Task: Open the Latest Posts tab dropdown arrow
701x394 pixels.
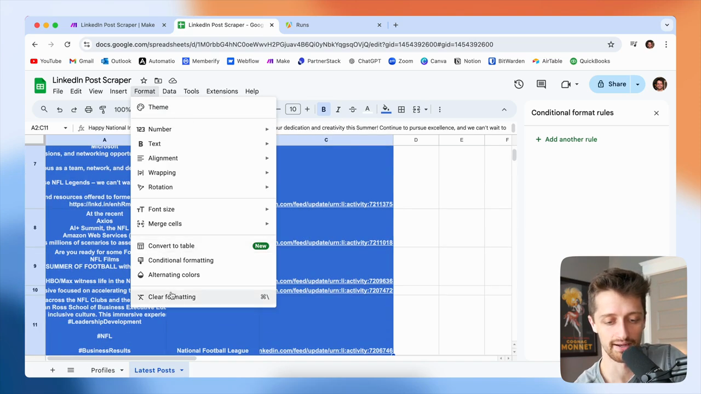Action: 181,370
